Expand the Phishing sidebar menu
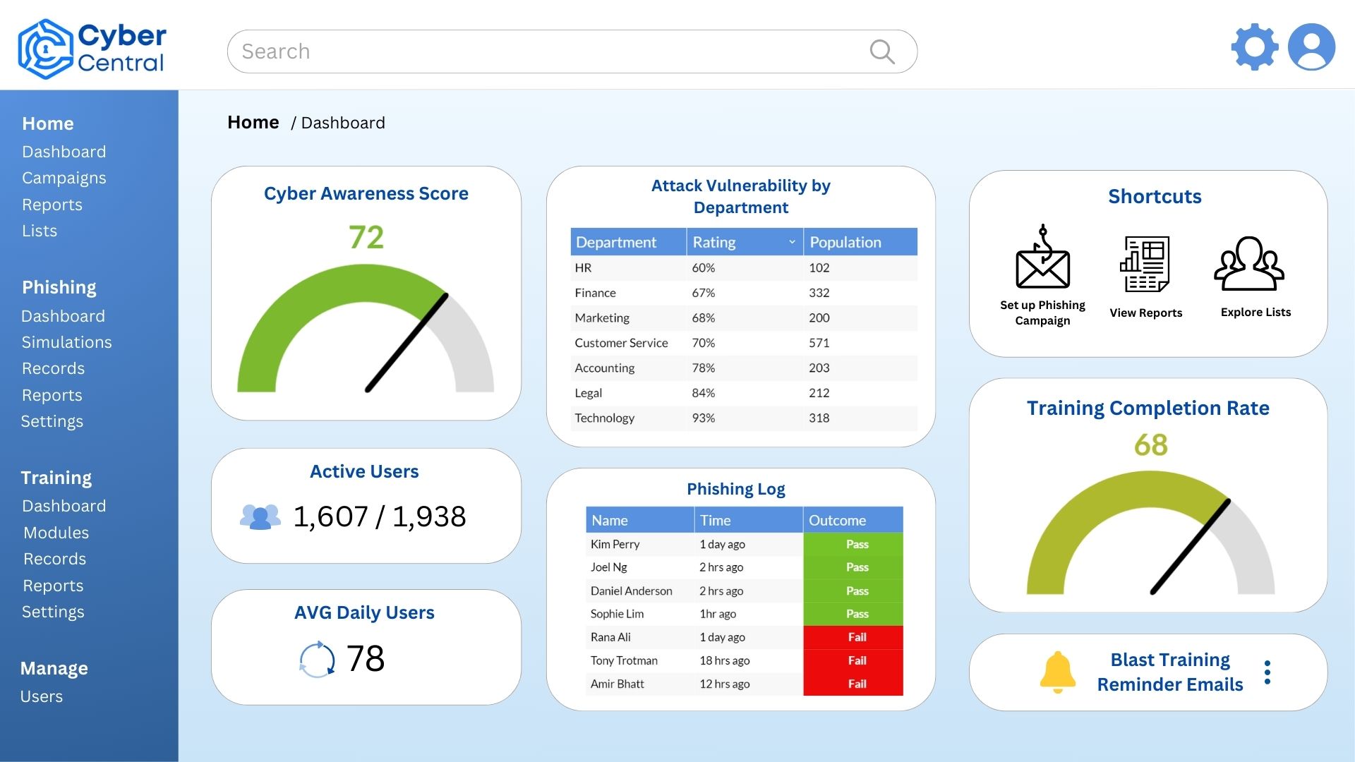Image resolution: width=1355 pixels, height=762 pixels. [x=59, y=286]
